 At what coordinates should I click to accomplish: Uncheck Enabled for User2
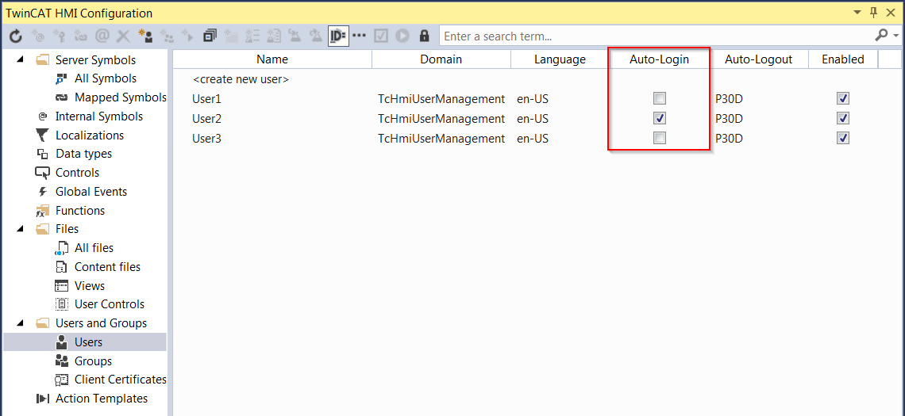842,118
